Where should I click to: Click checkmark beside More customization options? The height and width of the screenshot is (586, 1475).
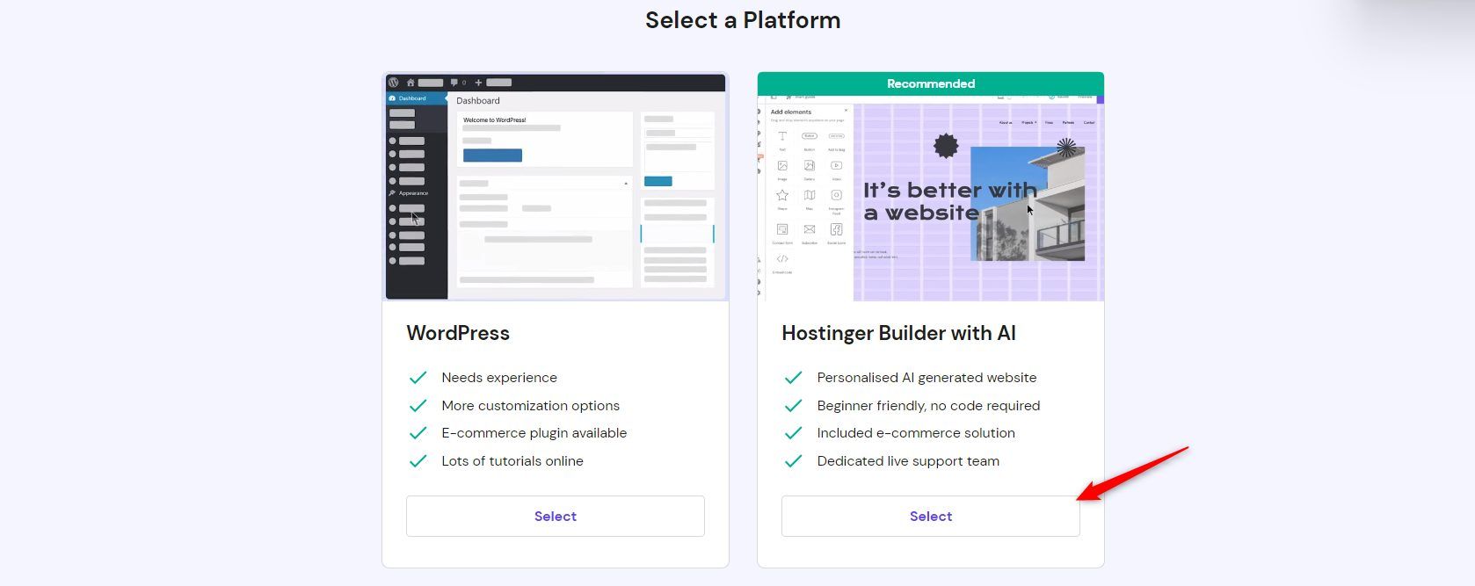[x=418, y=406]
